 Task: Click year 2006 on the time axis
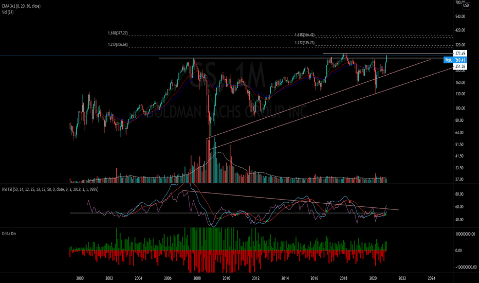[x=168, y=278]
